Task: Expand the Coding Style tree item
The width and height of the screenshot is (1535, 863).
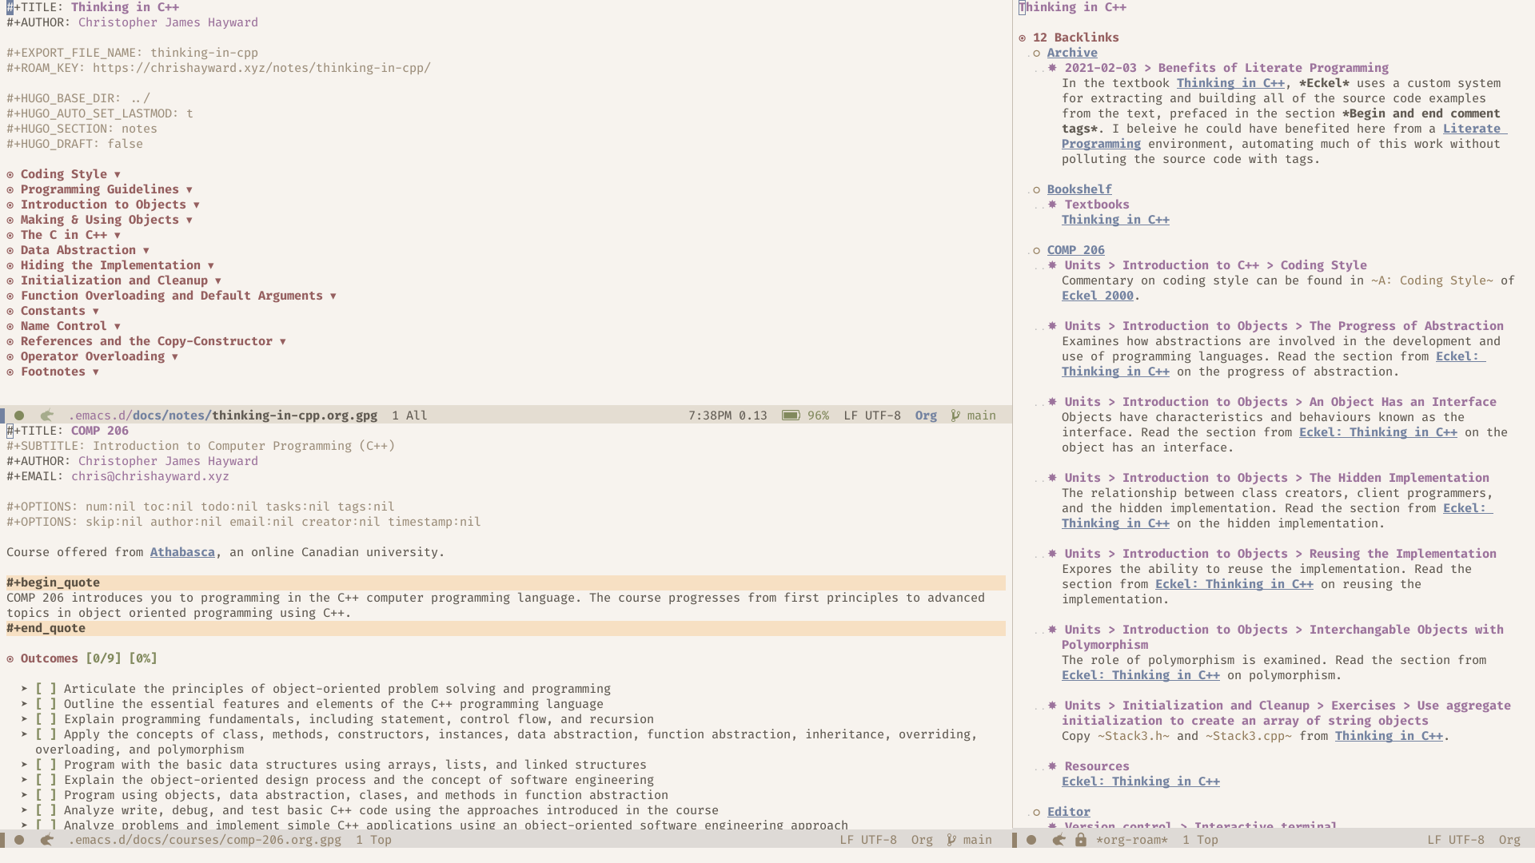Action: click(117, 173)
